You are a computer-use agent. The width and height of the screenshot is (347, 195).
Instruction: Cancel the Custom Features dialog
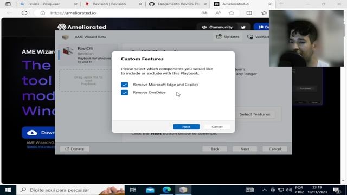click(x=217, y=127)
